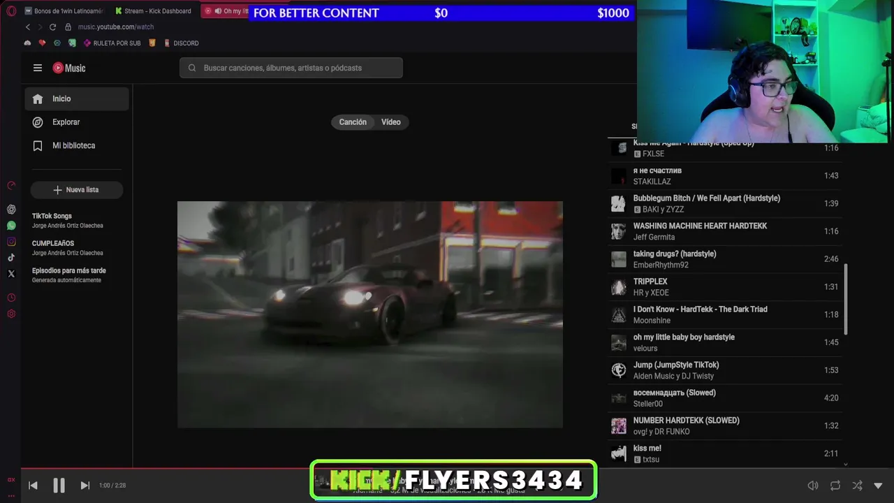
Task: Pause the current song
Action: (59, 486)
